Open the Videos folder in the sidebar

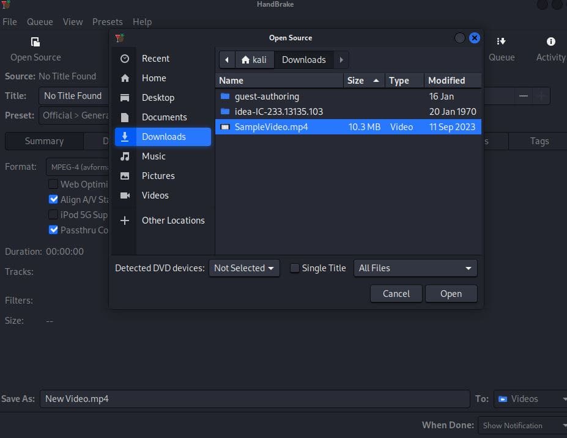coord(155,195)
